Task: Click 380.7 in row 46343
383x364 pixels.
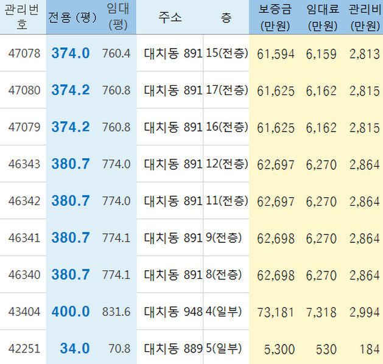Action: click(71, 164)
